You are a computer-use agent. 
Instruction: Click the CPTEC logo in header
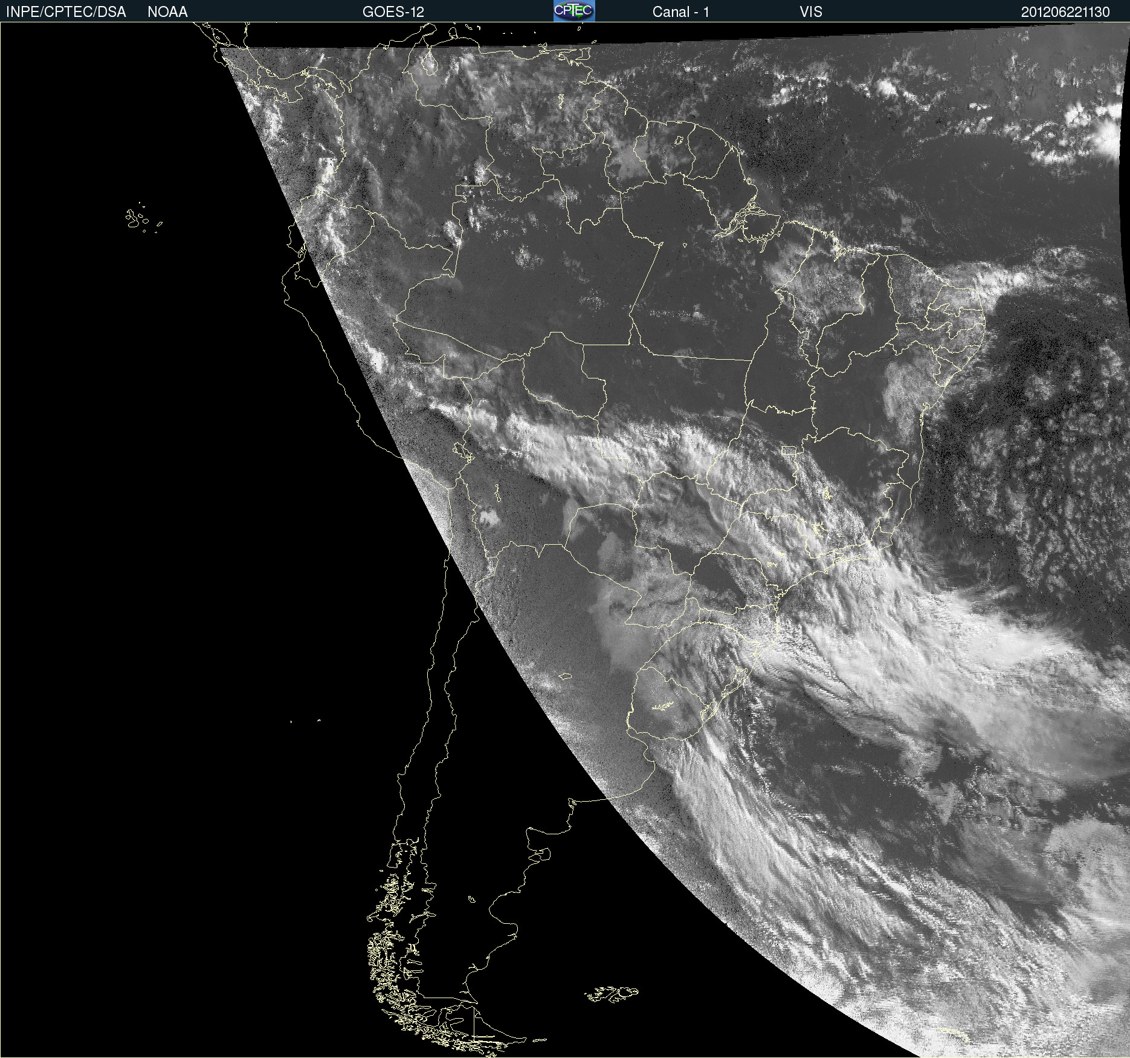(x=574, y=11)
